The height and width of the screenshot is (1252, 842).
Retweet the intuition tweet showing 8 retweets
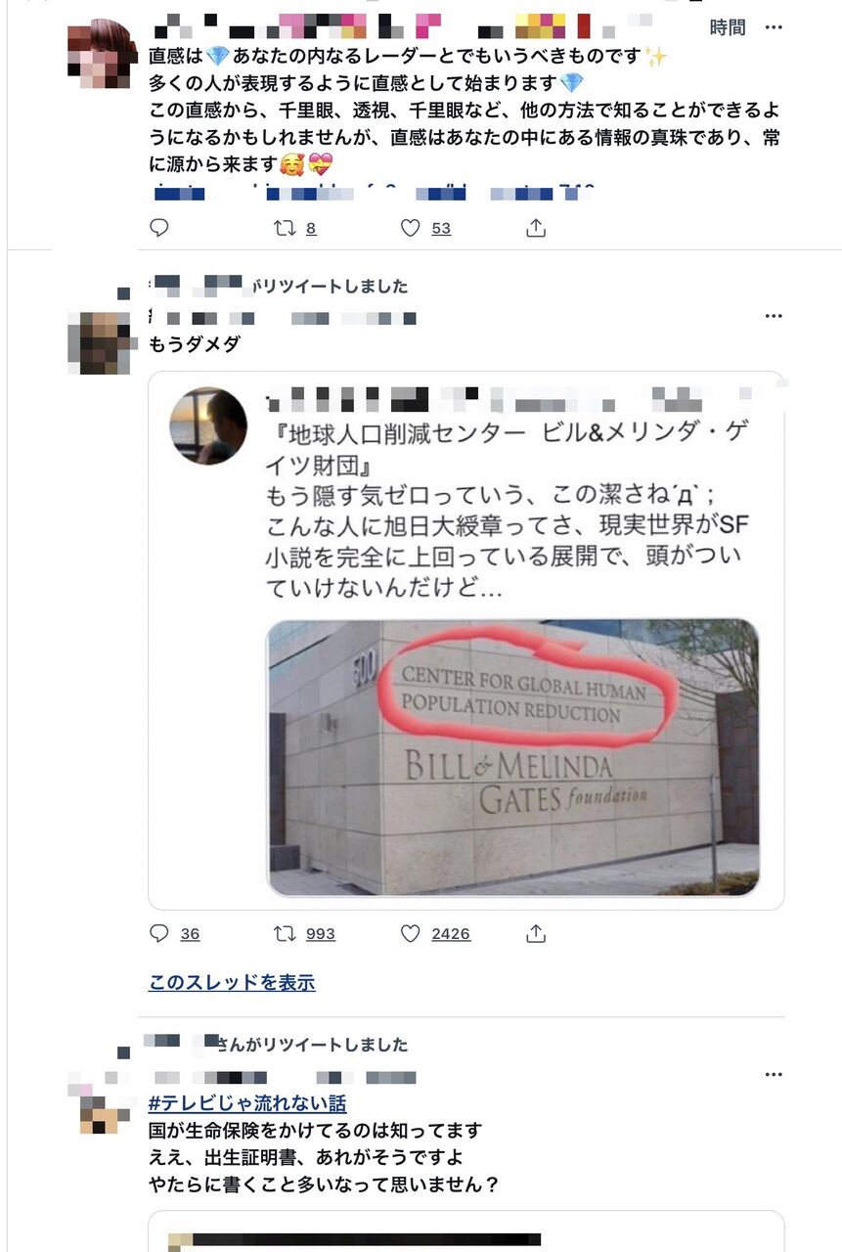pyautogui.click(x=285, y=228)
